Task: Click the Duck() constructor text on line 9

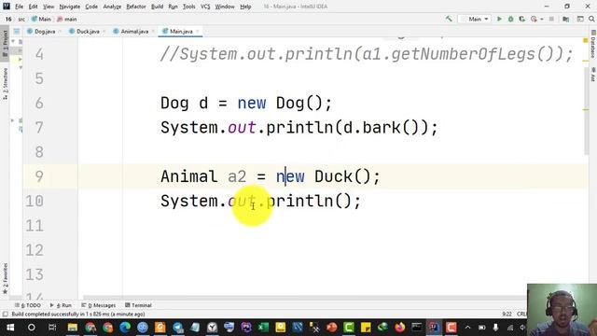Action: [x=342, y=176]
